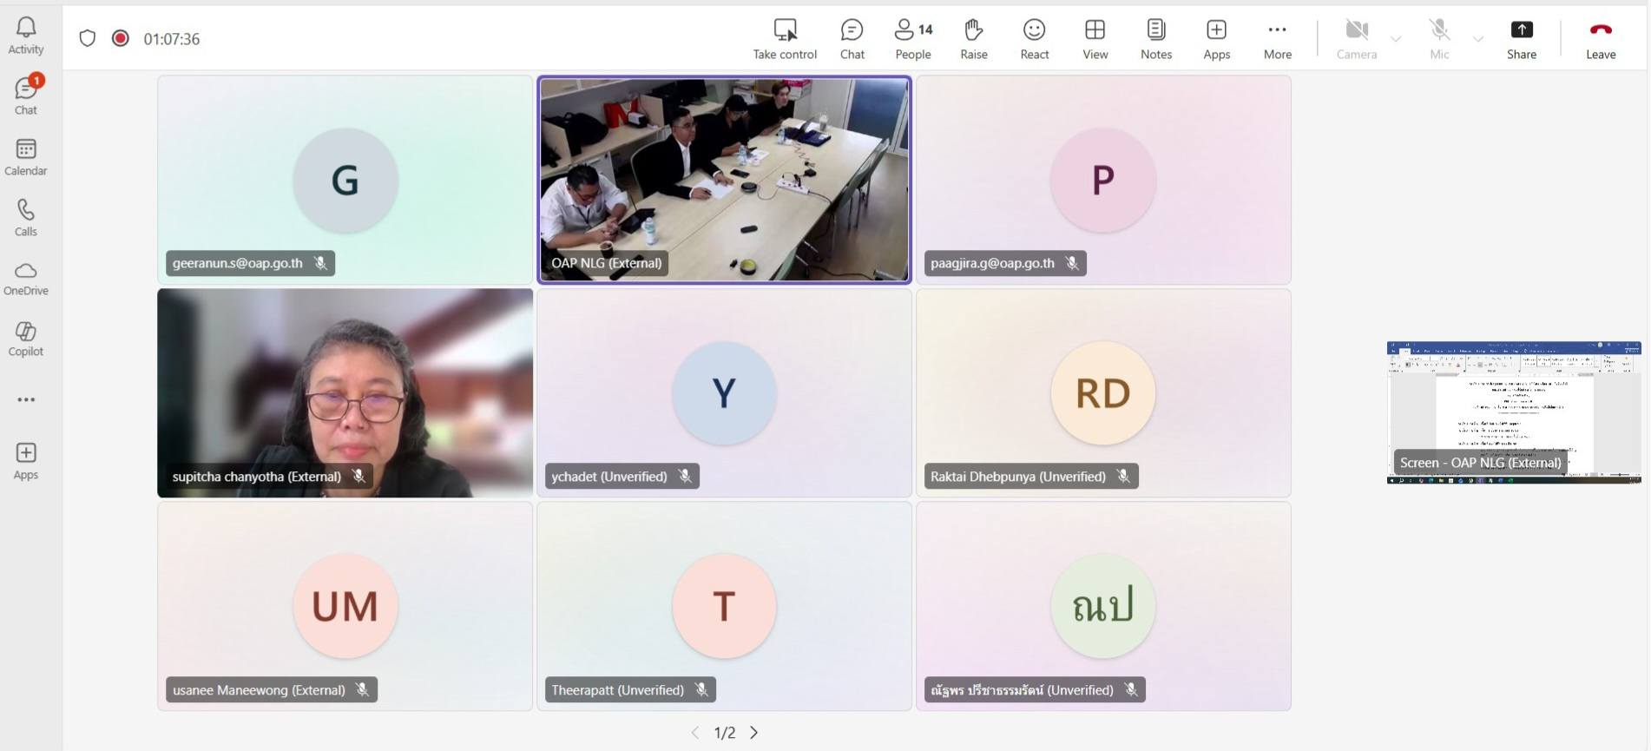
Task: Open the Activity bell in sidebar
Action: coord(26,36)
